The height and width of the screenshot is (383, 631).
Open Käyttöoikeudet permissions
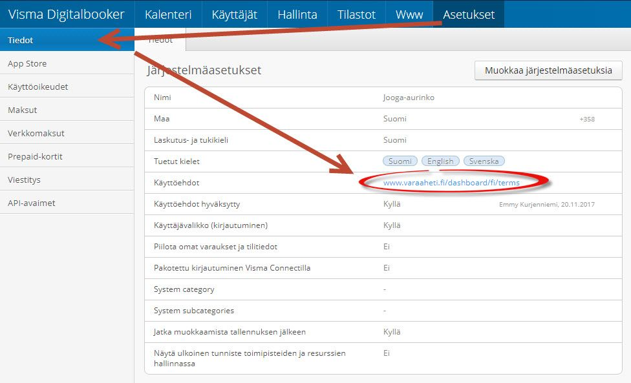39,85
